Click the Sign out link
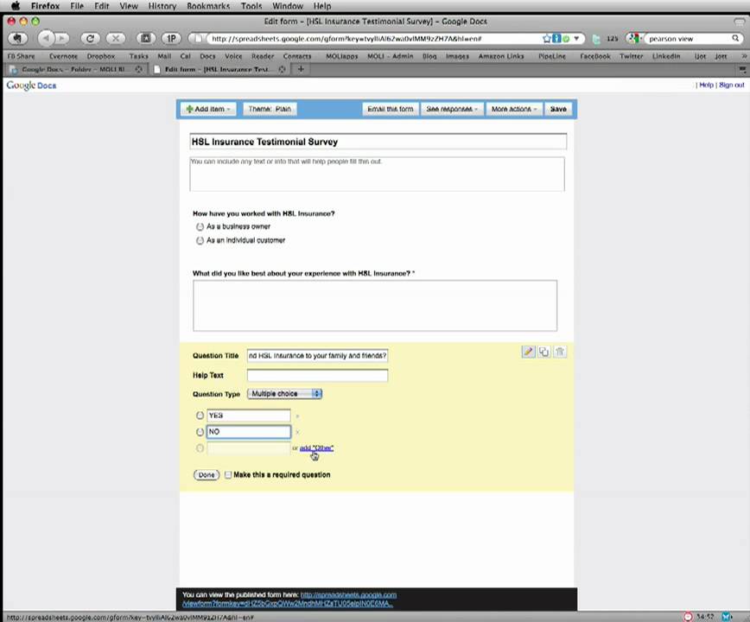Screen dimensions: 750x622 pyautogui.click(x=731, y=86)
